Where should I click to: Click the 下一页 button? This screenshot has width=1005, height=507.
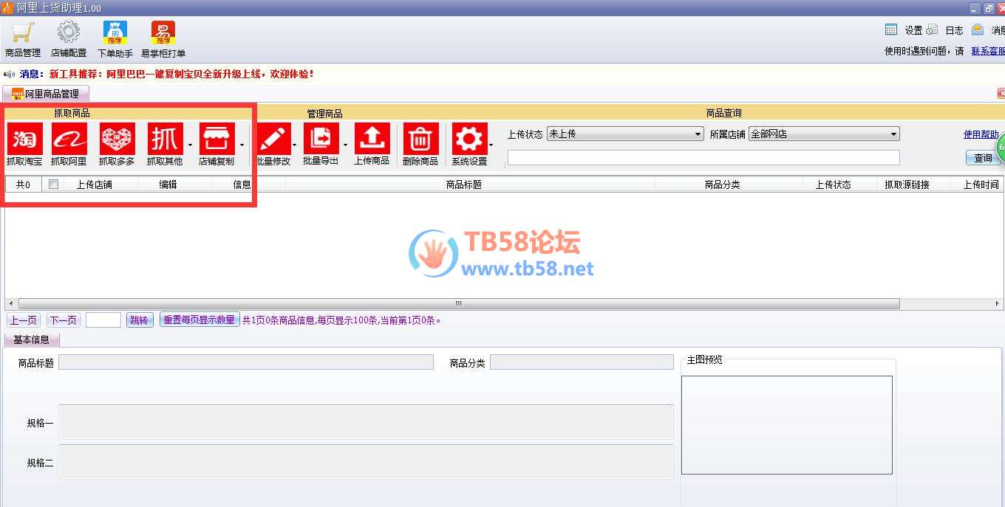tap(64, 320)
